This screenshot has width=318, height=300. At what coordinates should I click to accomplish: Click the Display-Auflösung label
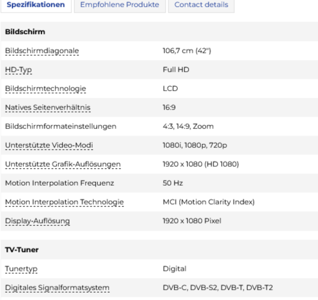[x=37, y=221]
